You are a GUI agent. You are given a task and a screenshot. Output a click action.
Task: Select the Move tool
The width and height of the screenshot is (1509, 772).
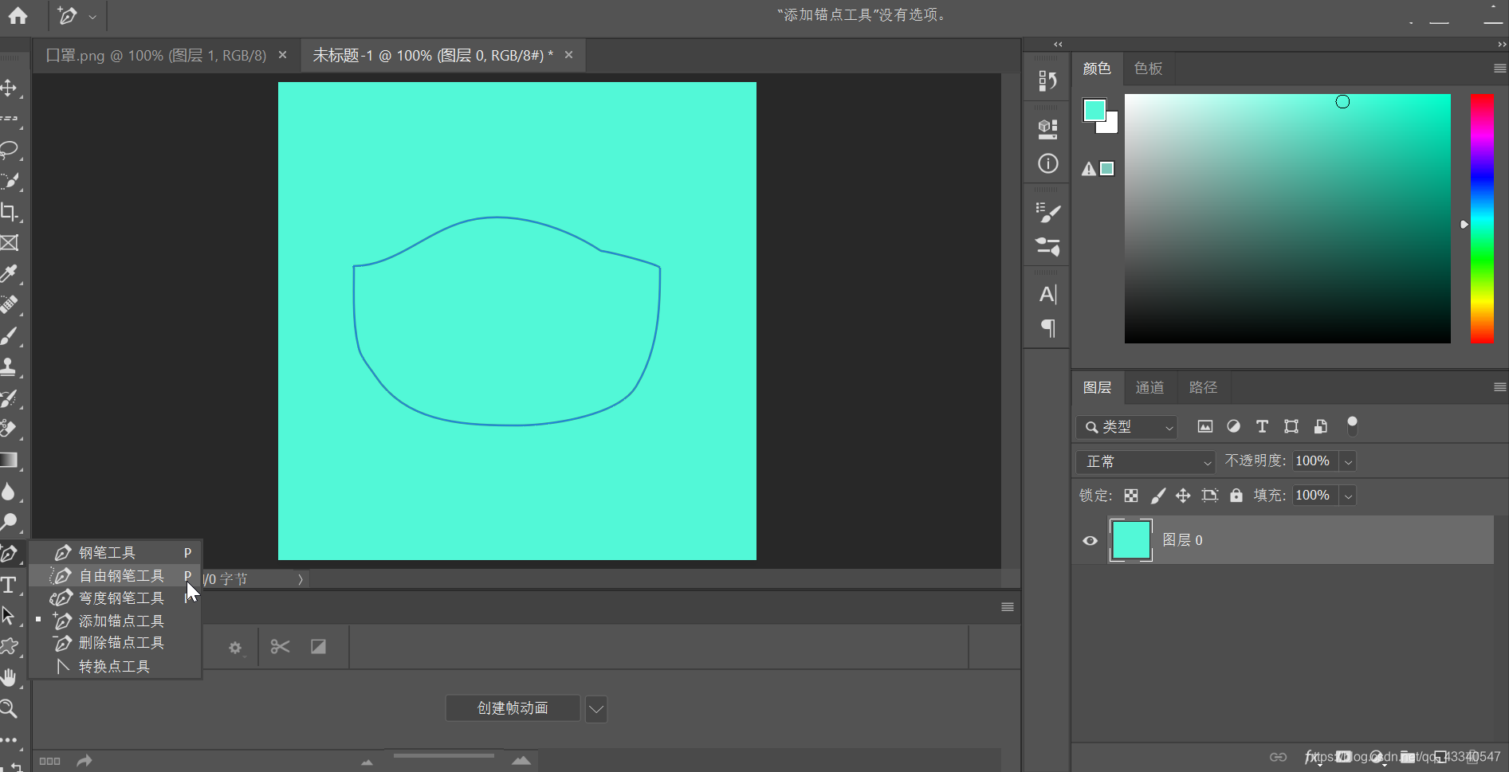[x=10, y=88]
